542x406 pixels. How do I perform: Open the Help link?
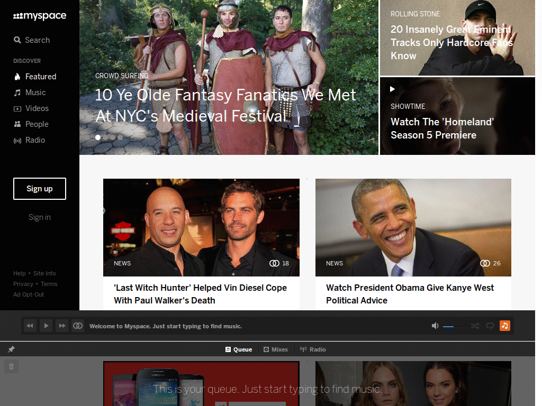click(x=20, y=273)
